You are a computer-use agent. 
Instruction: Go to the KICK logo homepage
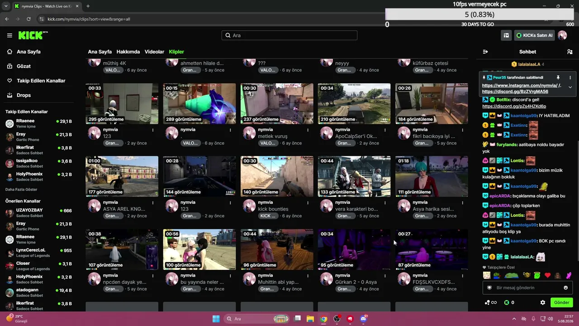pos(33,35)
